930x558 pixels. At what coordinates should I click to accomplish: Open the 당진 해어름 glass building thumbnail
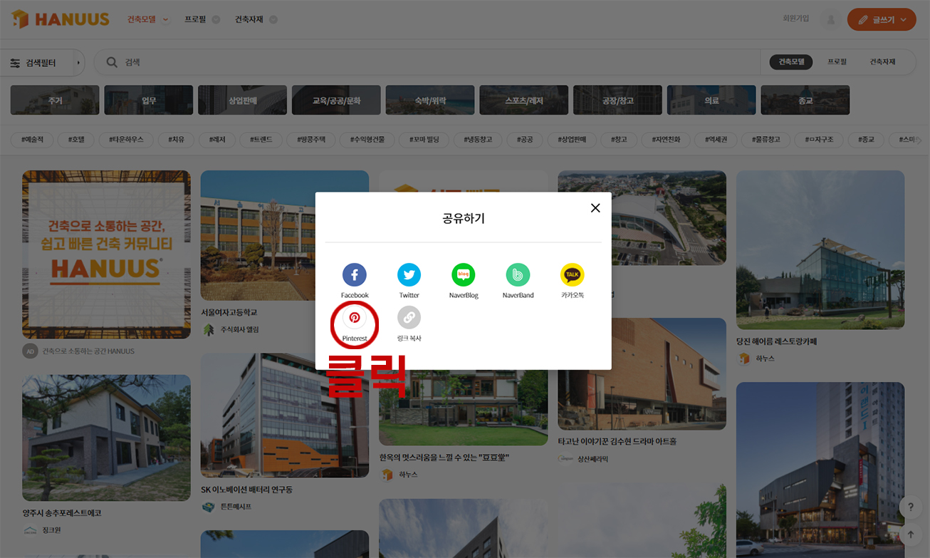coord(820,249)
